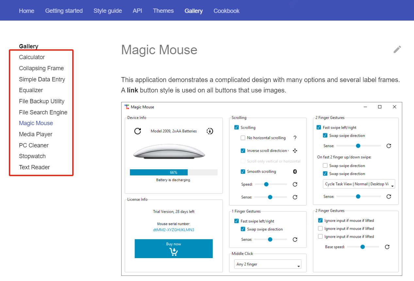This screenshot has height=281, width=414.
Task: Click the text "Battery is discharging."
Action: click(x=174, y=180)
